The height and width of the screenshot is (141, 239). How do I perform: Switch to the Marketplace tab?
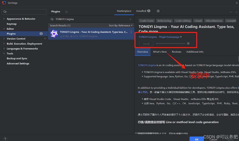[124, 11]
